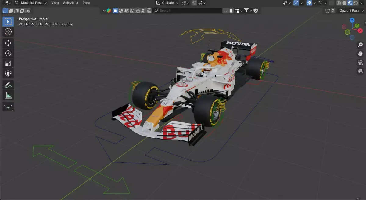Open the pivot point dropdown
Image resolution: width=366 pixels, height=200 pixels.
(185, 3)
